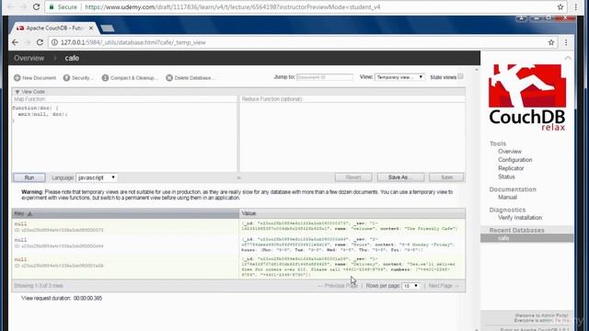Focus the Jump to Document ID field
589x331 pixels.
325,77
